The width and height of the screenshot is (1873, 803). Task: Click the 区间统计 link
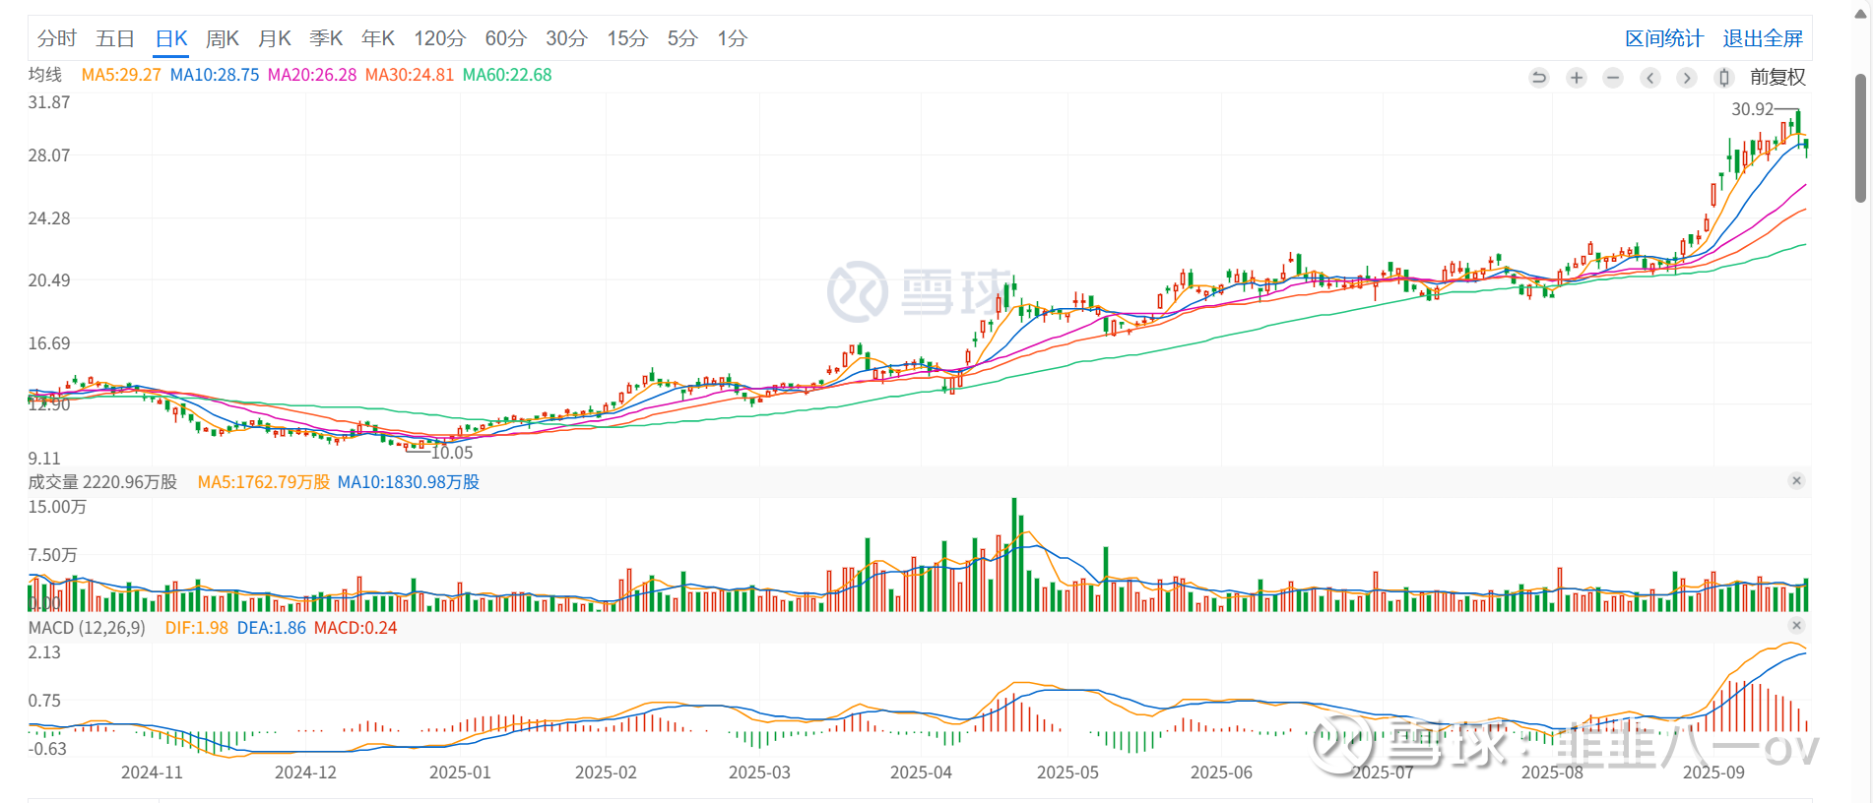[x=1664, y=38]
